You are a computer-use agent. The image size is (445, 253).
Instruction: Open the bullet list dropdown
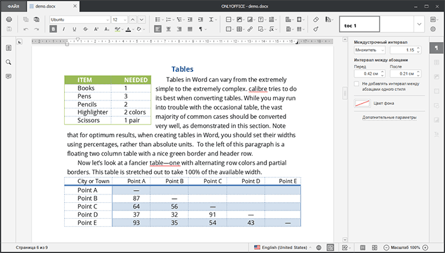[x=163, y=20]
